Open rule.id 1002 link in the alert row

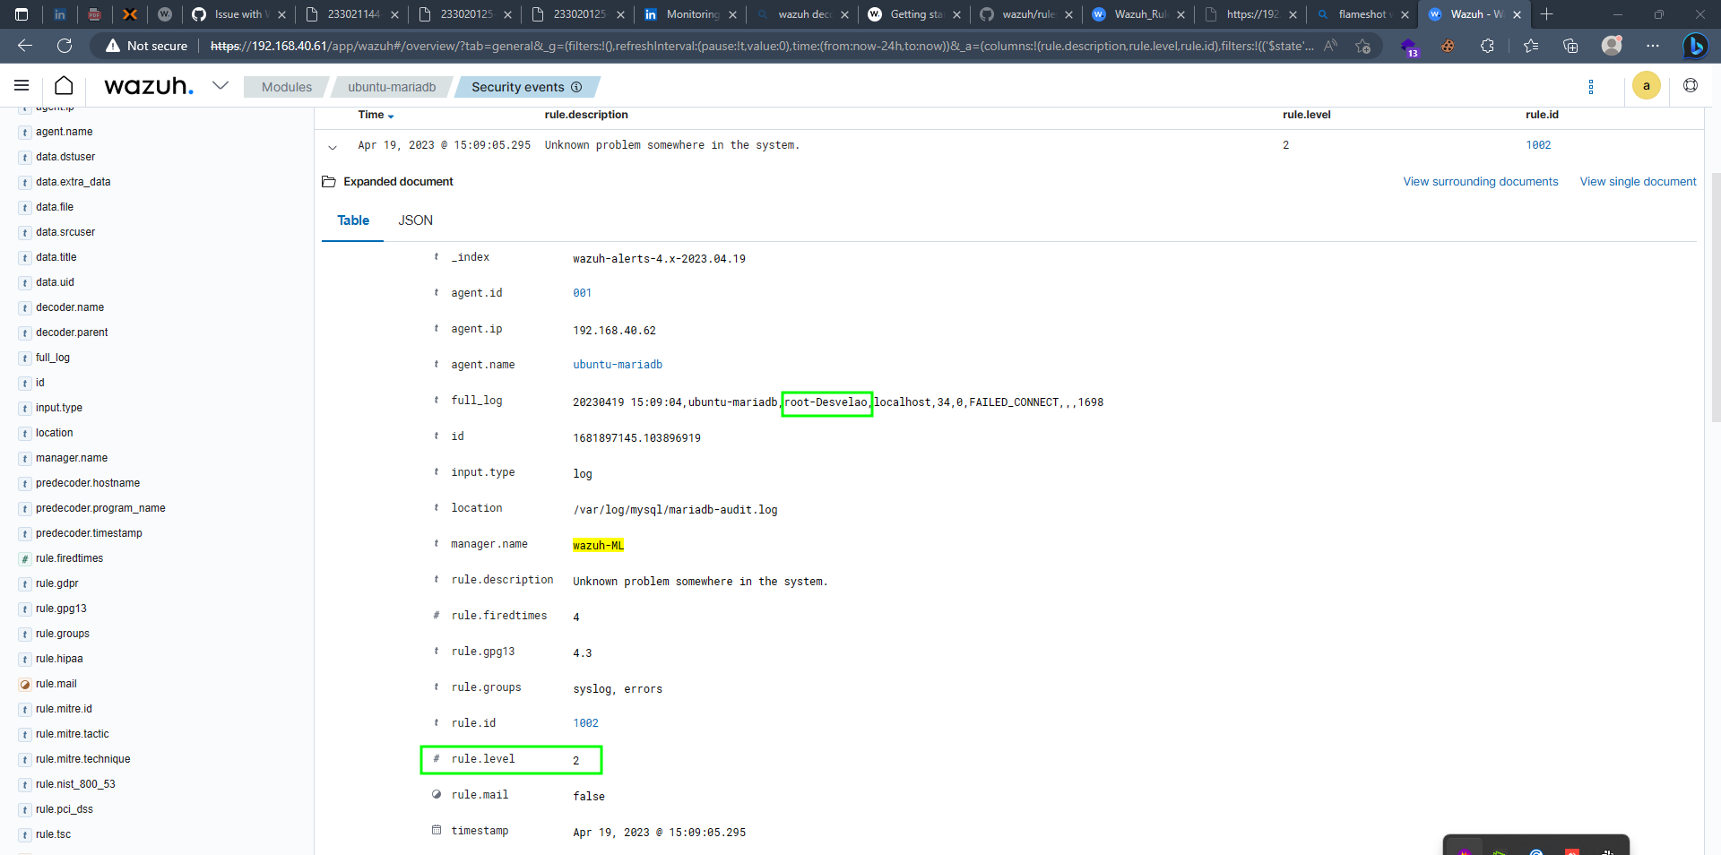coord(1539,144)
